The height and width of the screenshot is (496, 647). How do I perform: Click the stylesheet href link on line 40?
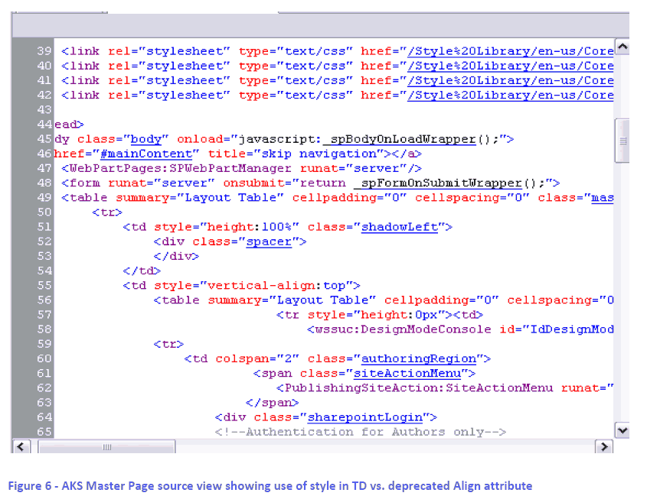click(511, 66)
